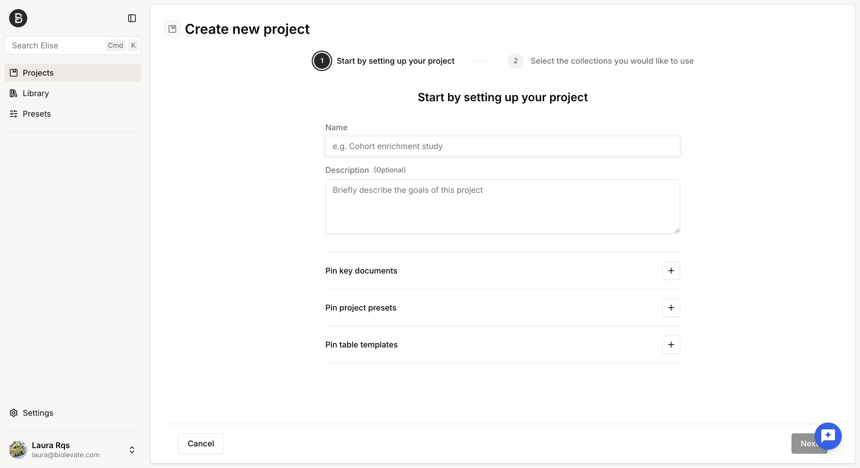Click the Library books icon

click(x=13, y=93)
